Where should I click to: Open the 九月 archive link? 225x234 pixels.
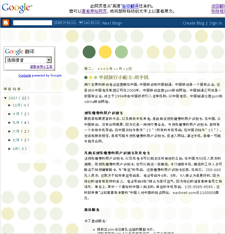click(16, 123)
